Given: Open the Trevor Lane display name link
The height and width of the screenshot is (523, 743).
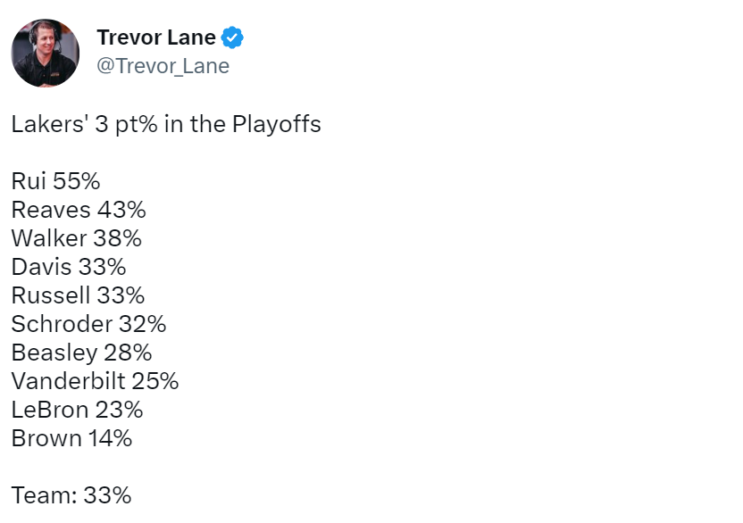Looking at the screenshot, I should click(155, 37).
